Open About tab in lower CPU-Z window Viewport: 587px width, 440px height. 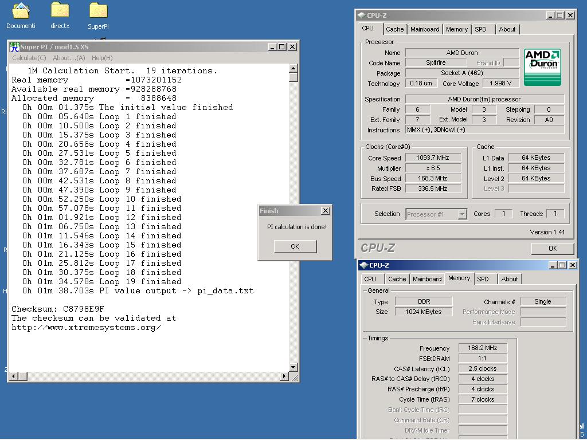510,279
